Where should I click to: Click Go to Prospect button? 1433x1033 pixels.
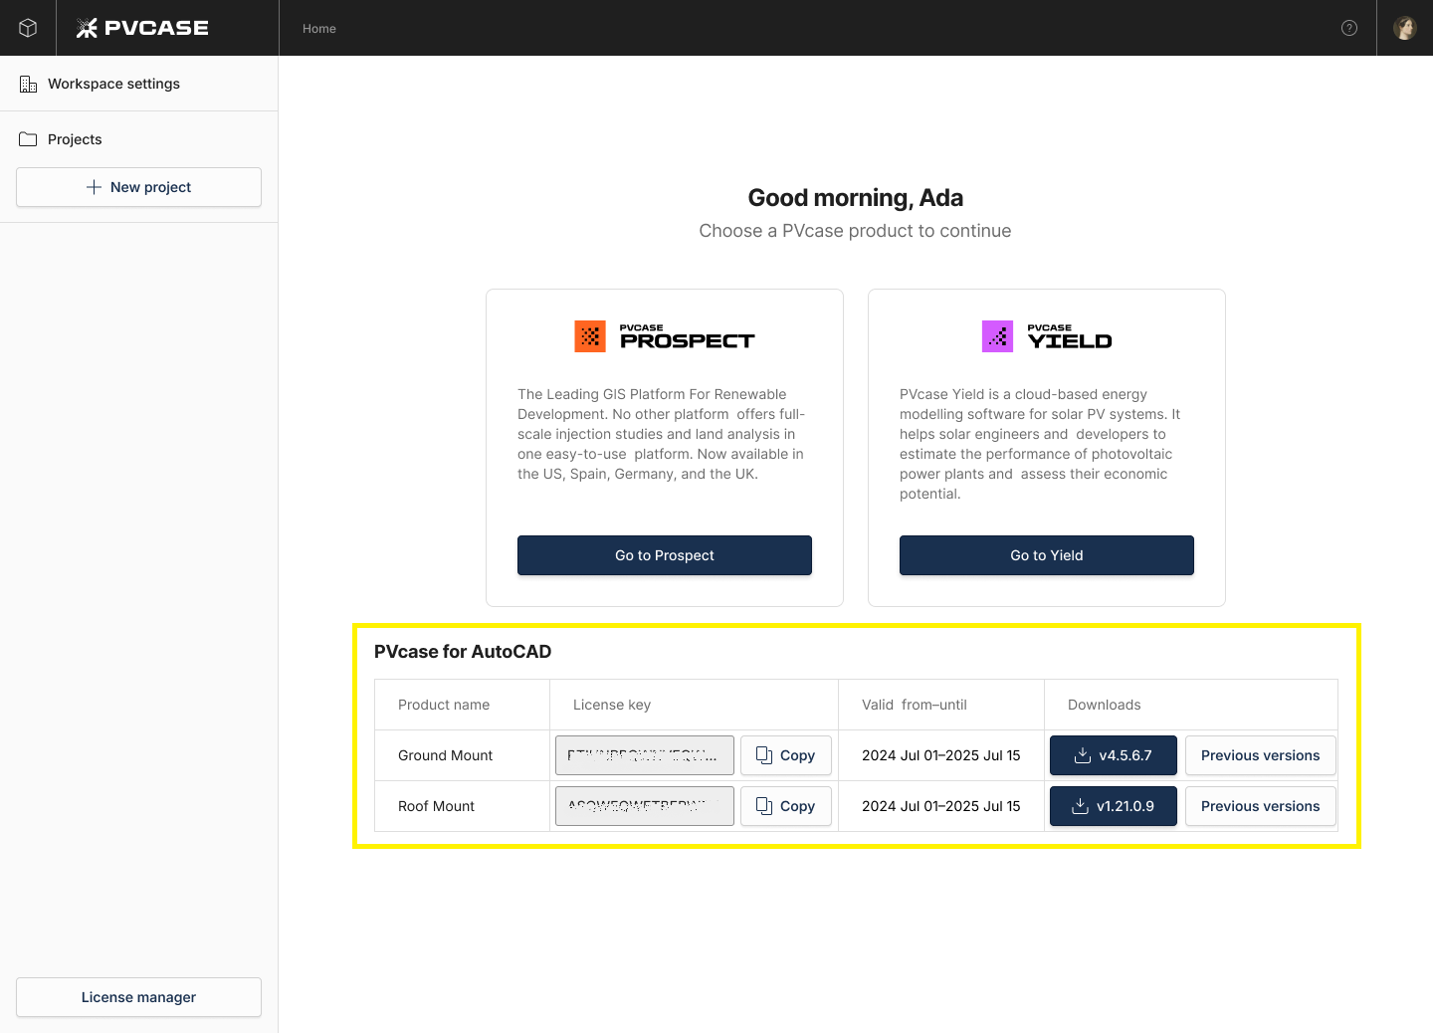(x=665, y=555)
